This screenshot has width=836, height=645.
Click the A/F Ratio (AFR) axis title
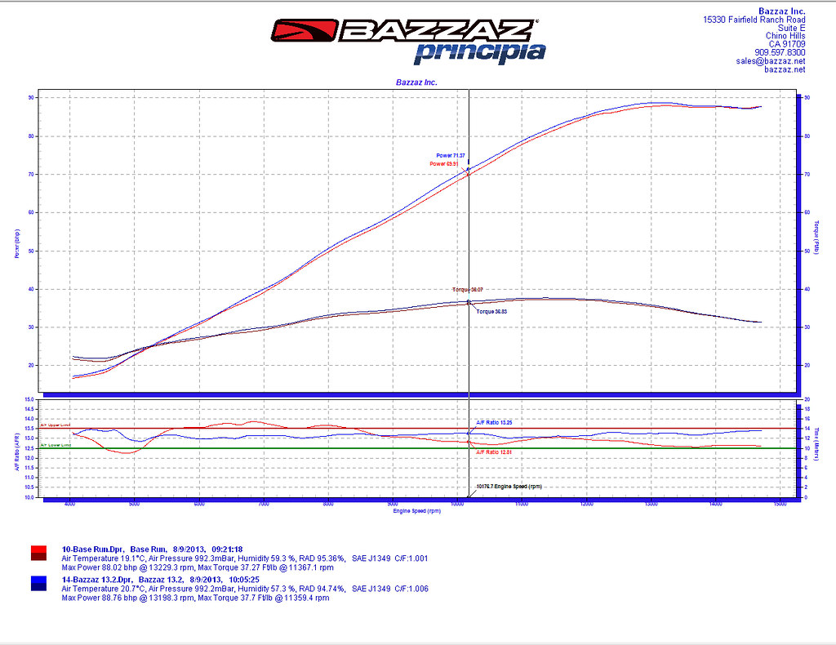point(16,451)
